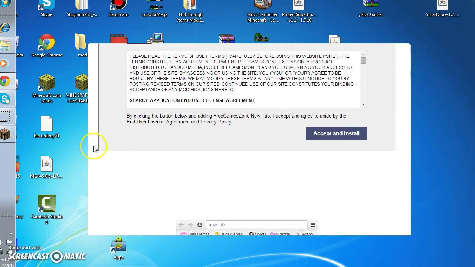Select the Recording #1 file

coord(47,127)
